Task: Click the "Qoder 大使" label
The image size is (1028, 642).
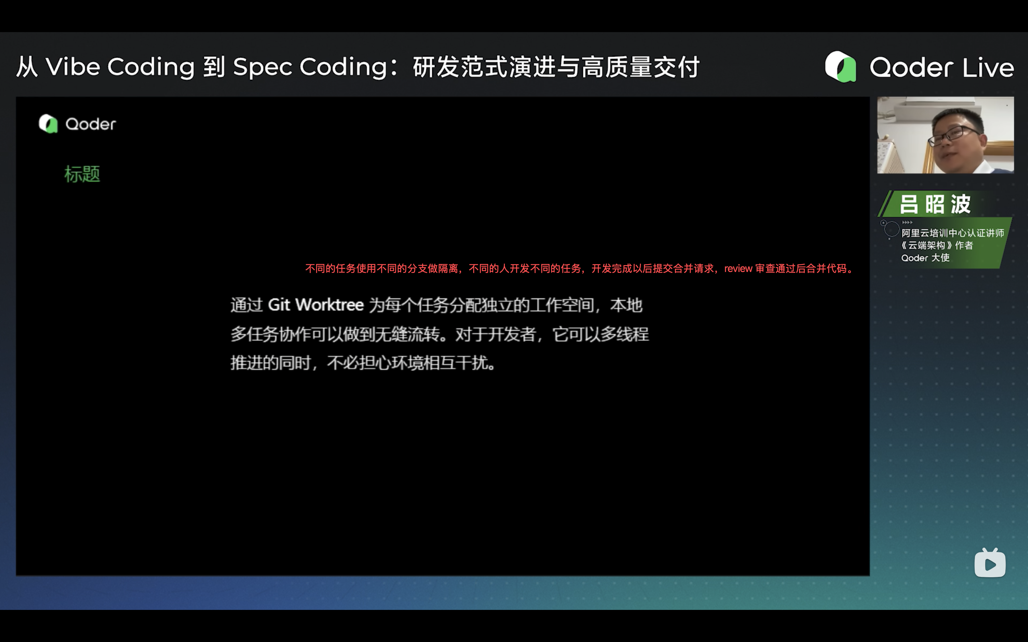Action: 925,258
